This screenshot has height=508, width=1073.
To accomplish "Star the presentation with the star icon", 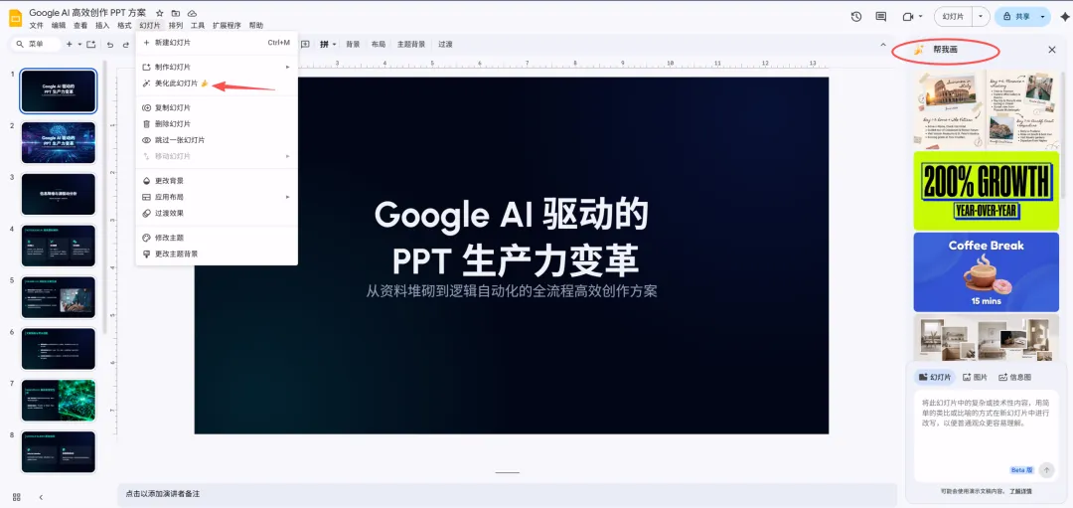I will 159,13.
